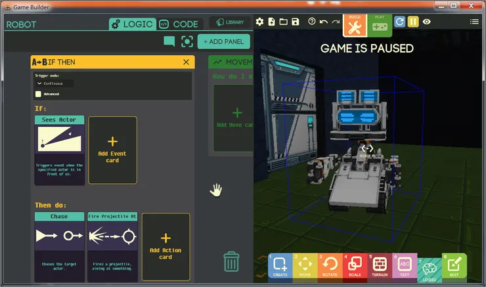
Task: Select the ROTATE tool
Action: (x=330, y=266)
